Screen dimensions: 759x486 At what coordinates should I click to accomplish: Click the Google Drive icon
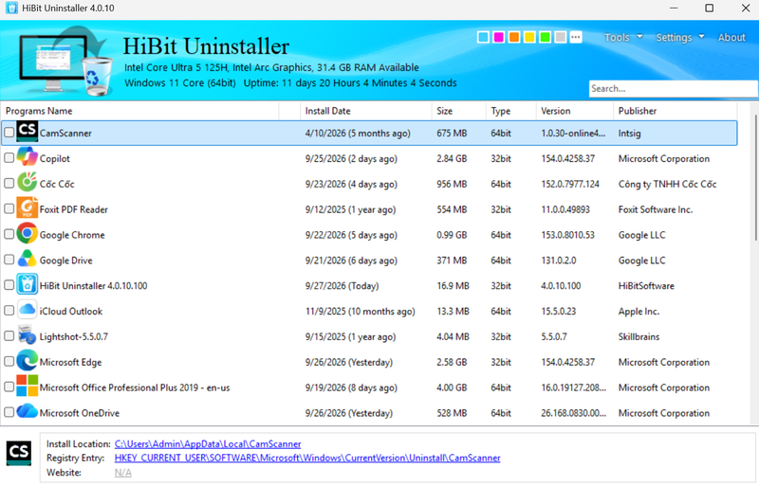pyautogui.click(x=28, y=259)
